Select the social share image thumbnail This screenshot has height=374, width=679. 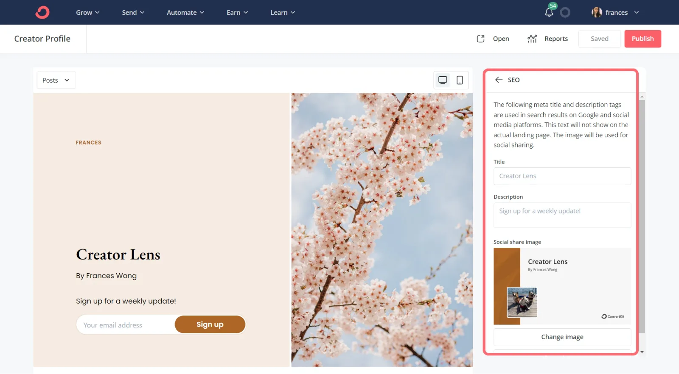pos(562,286)
